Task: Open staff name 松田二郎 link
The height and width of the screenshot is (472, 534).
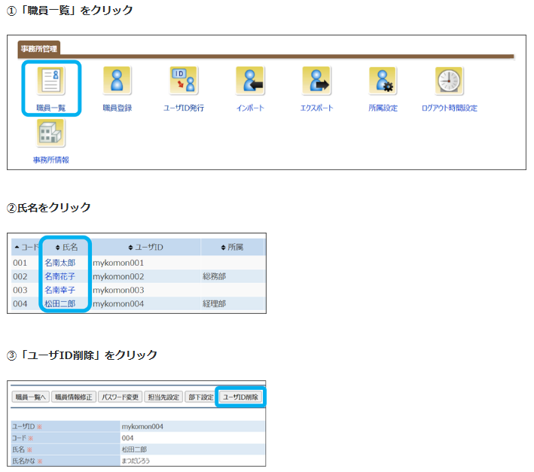Action: 60,304
